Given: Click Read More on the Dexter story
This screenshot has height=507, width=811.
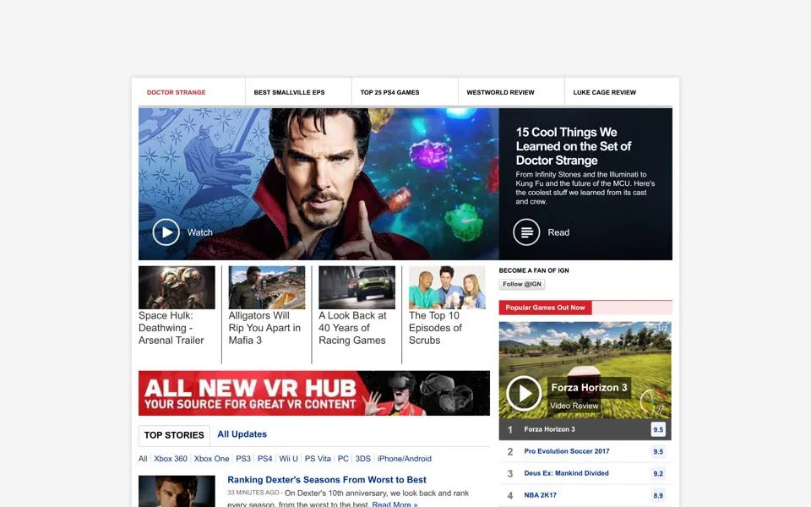Looking at the screenshot, I should pos(395,504).
